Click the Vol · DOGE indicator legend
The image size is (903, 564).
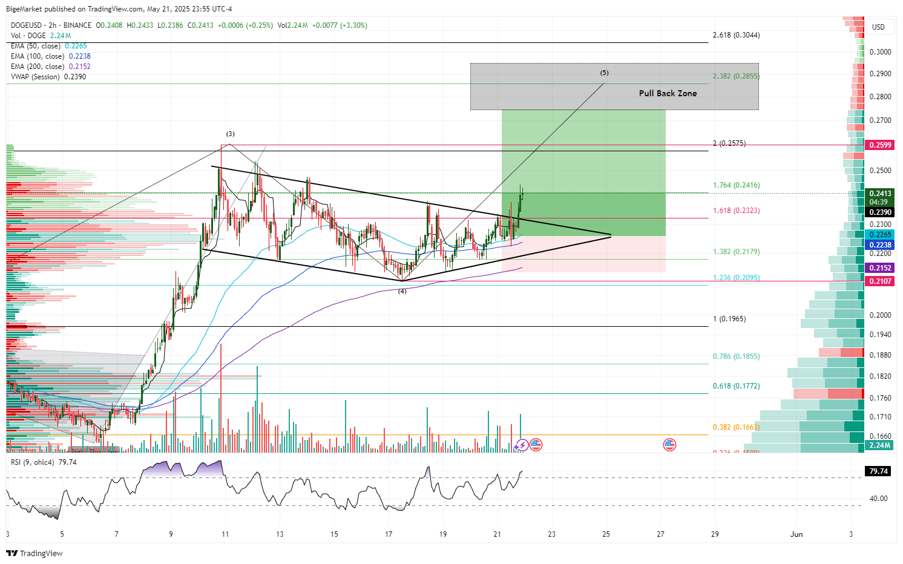[28, 36]
